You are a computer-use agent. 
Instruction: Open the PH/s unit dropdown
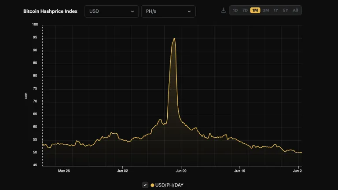(x=168, y=11)
